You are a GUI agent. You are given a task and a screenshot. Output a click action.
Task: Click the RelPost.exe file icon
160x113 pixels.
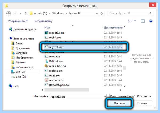click(46, 61)
